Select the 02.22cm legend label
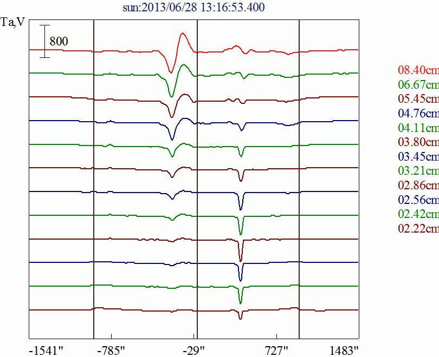Screen dimensions: 439x357 418,228
